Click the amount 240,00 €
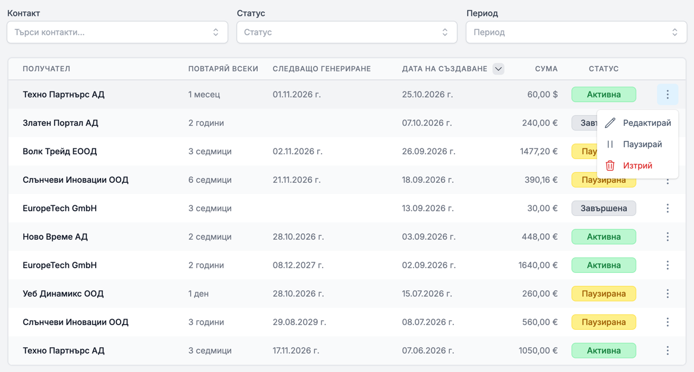694x372 pixels. pos(540,123)
